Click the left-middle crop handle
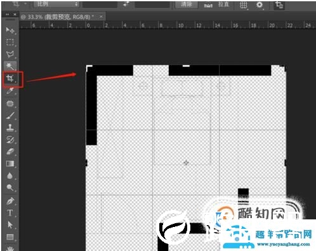This screenshot has width=316, height=251. pyautogui.click(x=86, y=162)
